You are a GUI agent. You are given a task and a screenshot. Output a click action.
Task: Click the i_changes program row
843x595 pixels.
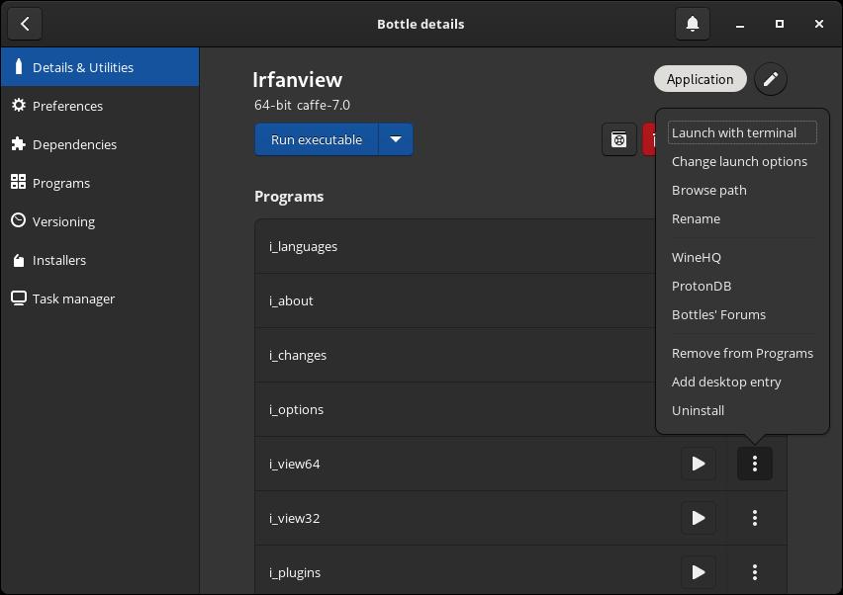455,355
